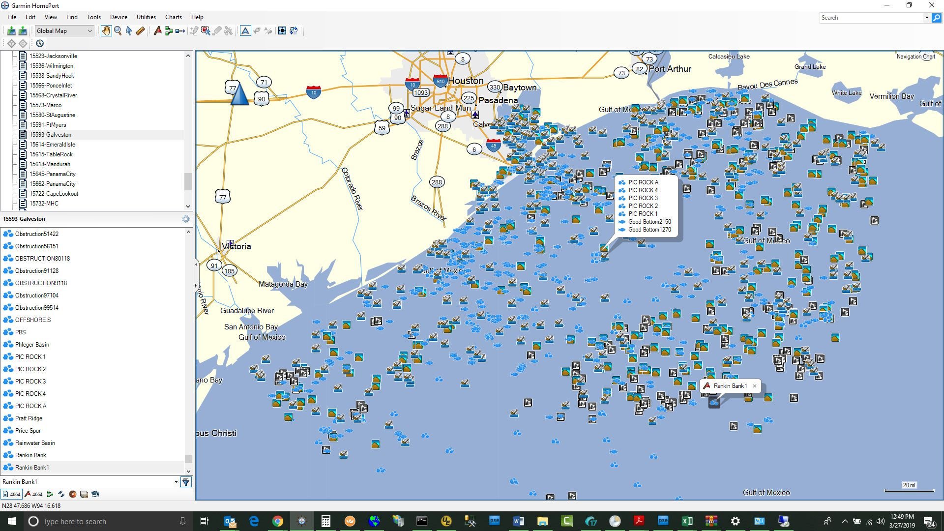Select the Hand pan tool
944x531 pixels.
point(106,31)
